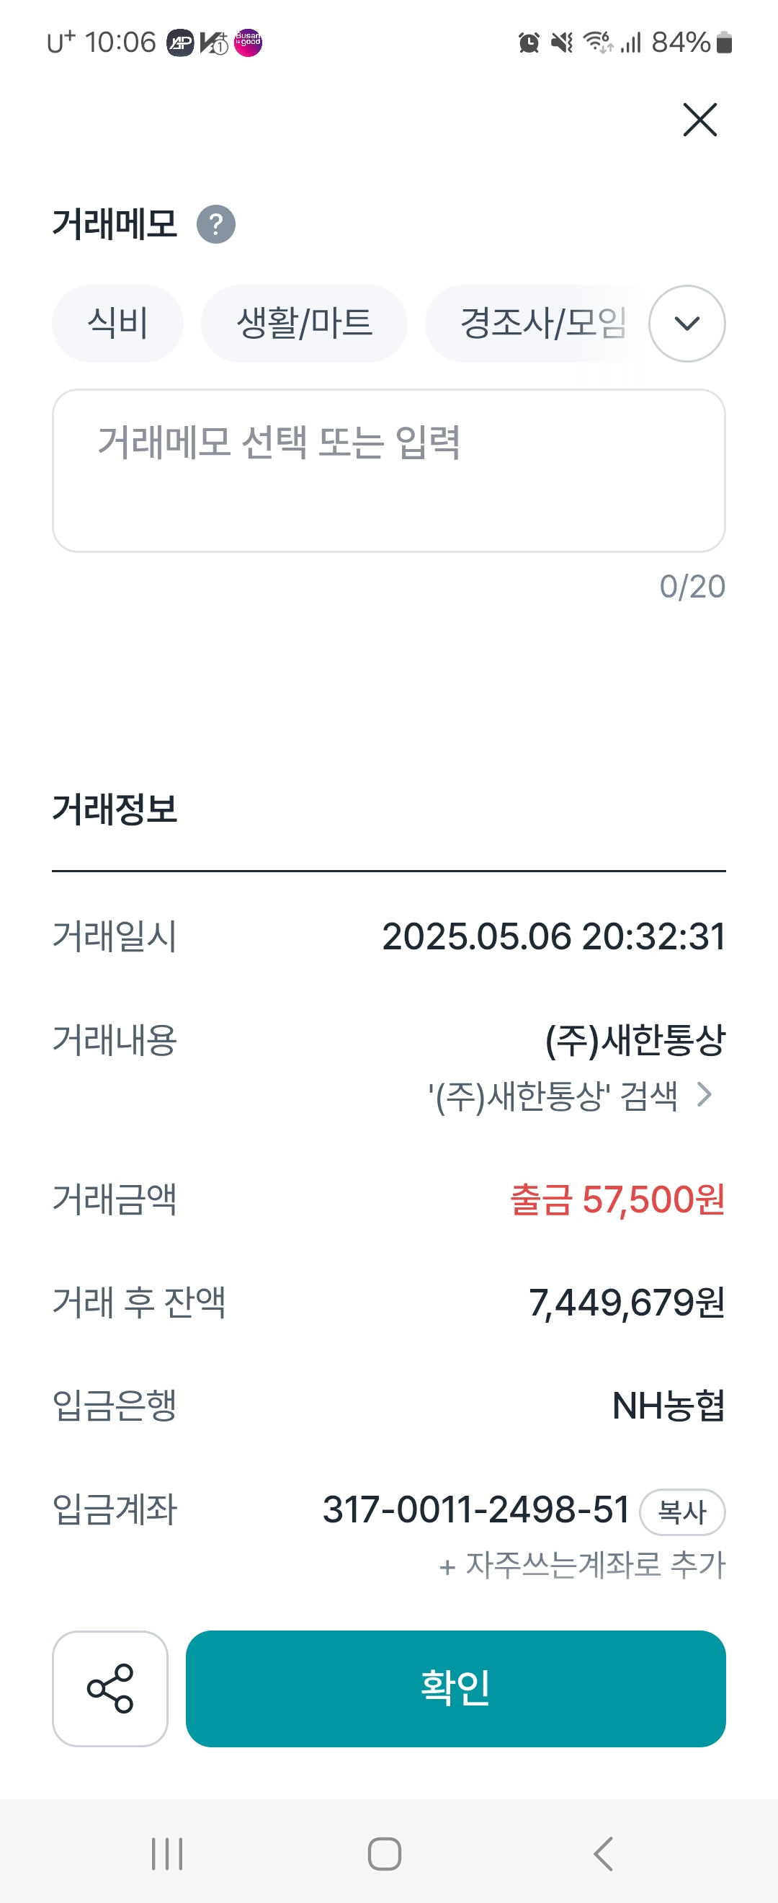Select the 경조사/모임 memo chip
Screen dimensions: 778x1903
tap(542, 324)
